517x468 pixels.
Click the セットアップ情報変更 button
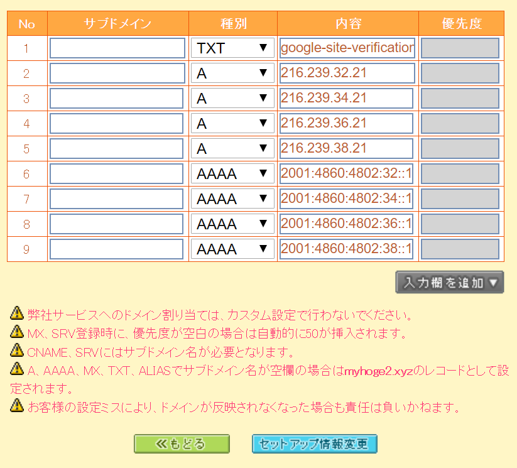coord(314,444)
